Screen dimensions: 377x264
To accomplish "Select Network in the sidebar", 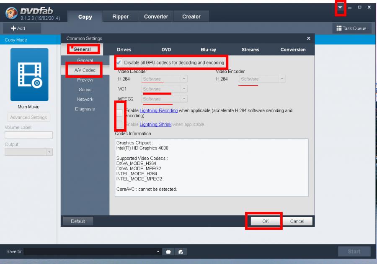I will pyautogui.click(x=85, y=99).
